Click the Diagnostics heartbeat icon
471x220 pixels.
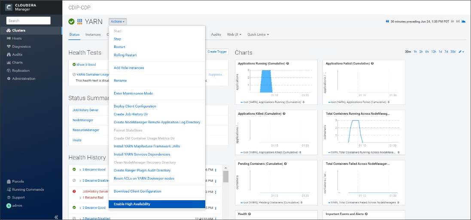(x=9, y=46)
